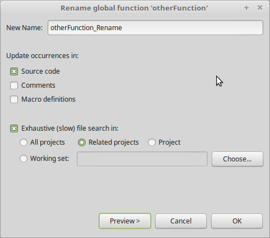Confirm rename with the OK button

point(237,221)
